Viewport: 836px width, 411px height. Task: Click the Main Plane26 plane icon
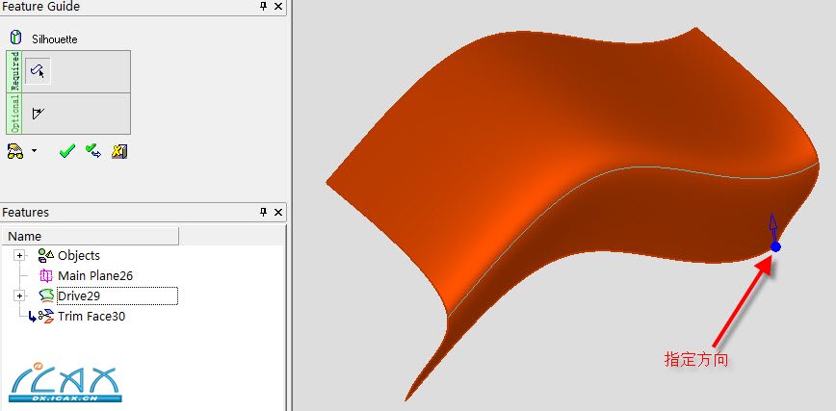(46, 276)
